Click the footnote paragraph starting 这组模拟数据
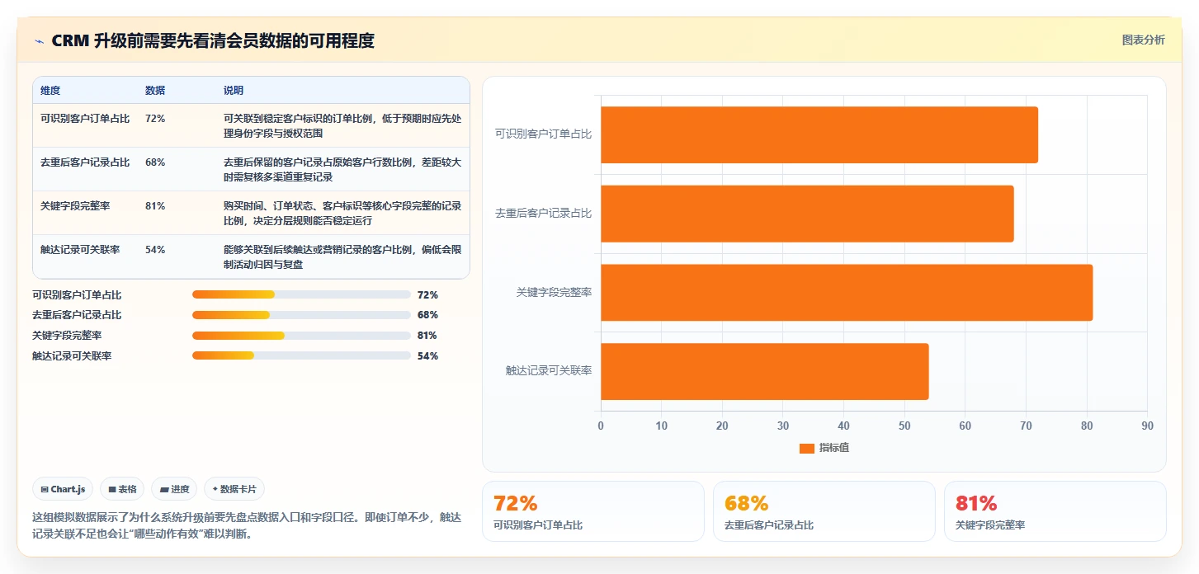This screenshot has height=574, width=1199. [x=247, y=525]
